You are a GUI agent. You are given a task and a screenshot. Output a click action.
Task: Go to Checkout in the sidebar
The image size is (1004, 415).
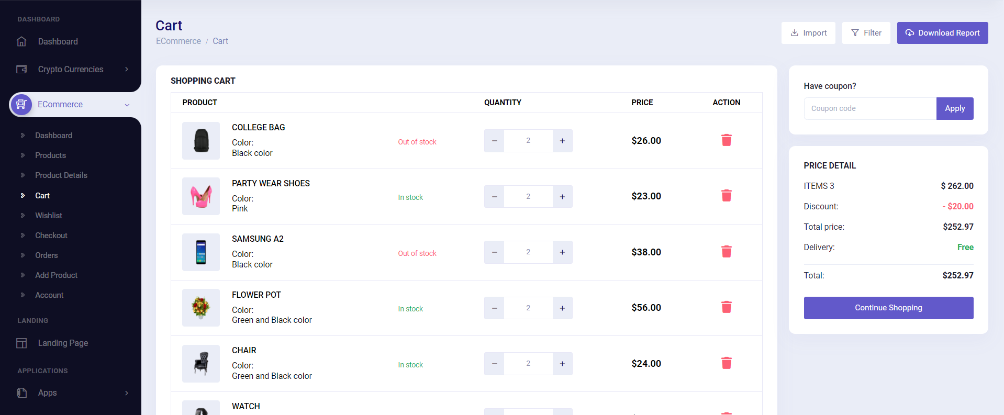(51, 235)
